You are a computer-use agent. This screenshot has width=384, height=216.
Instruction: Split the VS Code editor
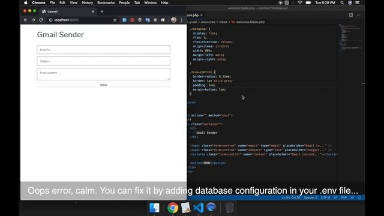(x=351, y=15)
